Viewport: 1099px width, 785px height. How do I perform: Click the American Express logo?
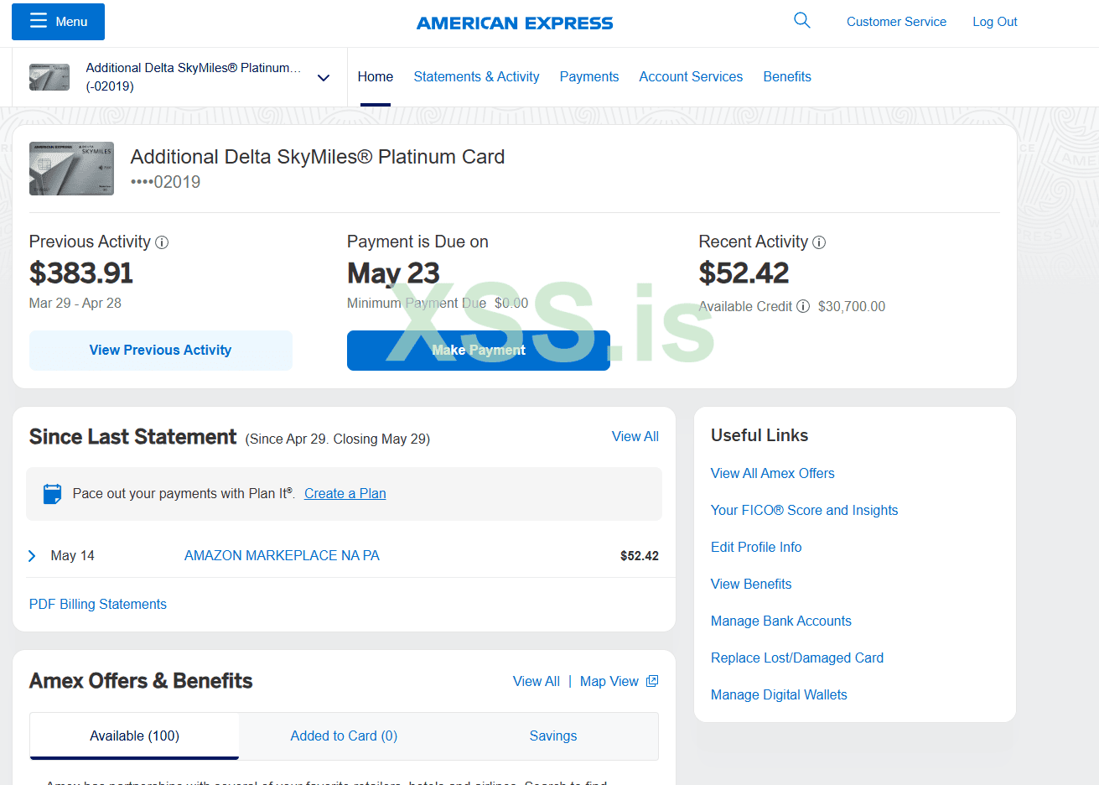[515, 23]
